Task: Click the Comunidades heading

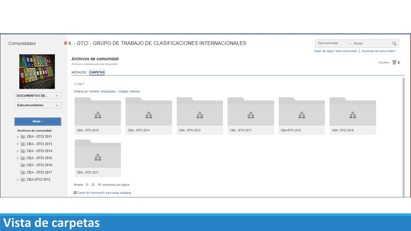Action: click(x=22, y=43)
